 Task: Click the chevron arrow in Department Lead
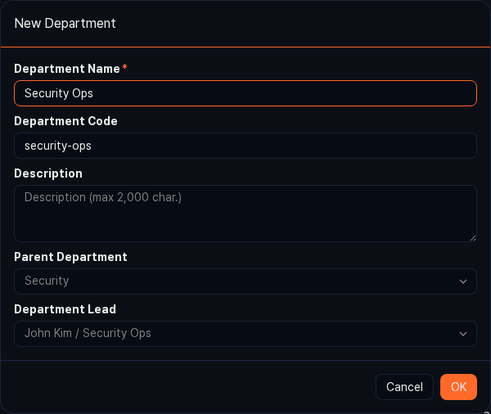click(x=463, y=334)
